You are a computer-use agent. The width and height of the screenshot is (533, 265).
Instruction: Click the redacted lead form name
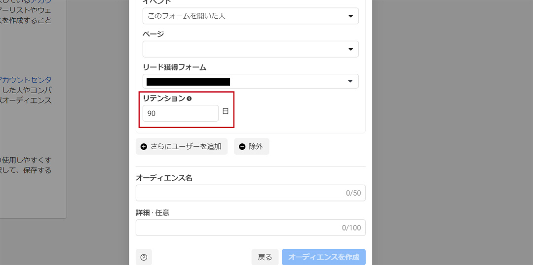189,81
